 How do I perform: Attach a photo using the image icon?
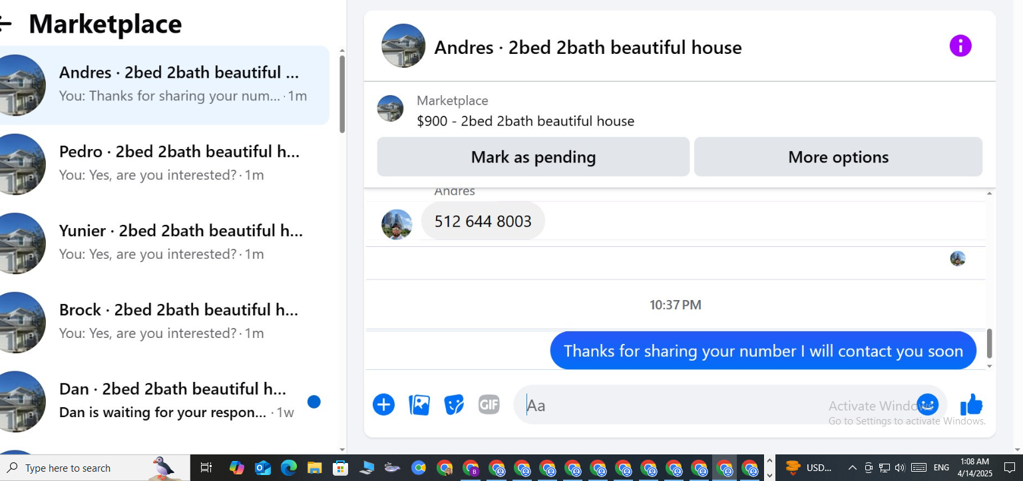[x=419, y=404]
